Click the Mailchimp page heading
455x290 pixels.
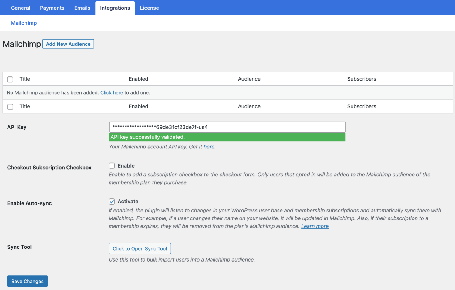22,44
